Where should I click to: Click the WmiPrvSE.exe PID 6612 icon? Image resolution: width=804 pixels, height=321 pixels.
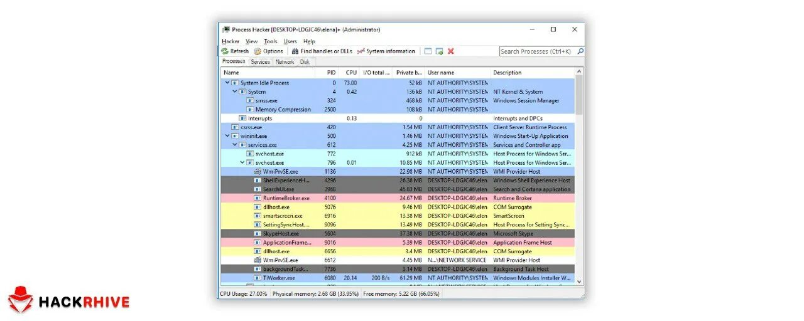pos(258,260)
